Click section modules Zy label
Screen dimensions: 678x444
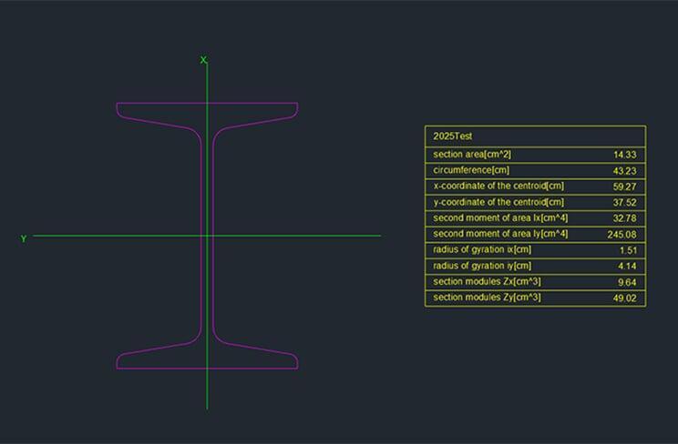click(487, 298)
